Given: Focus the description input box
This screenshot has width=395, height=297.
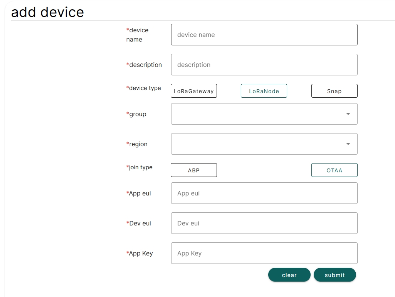Looking at the screenshot, I should (264, 65).
